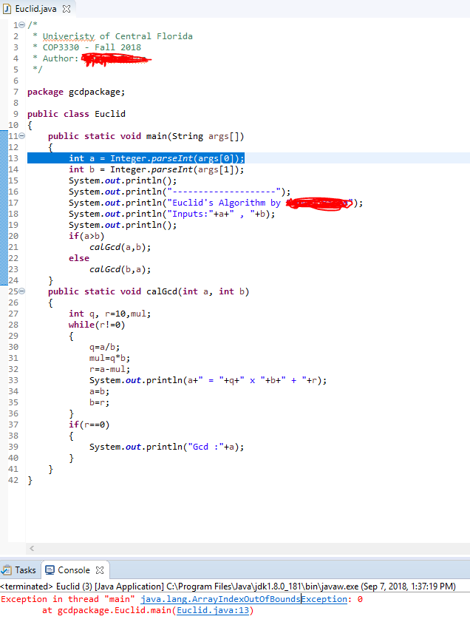Click the 'while(r!=0)' statement

coord(97,325)
